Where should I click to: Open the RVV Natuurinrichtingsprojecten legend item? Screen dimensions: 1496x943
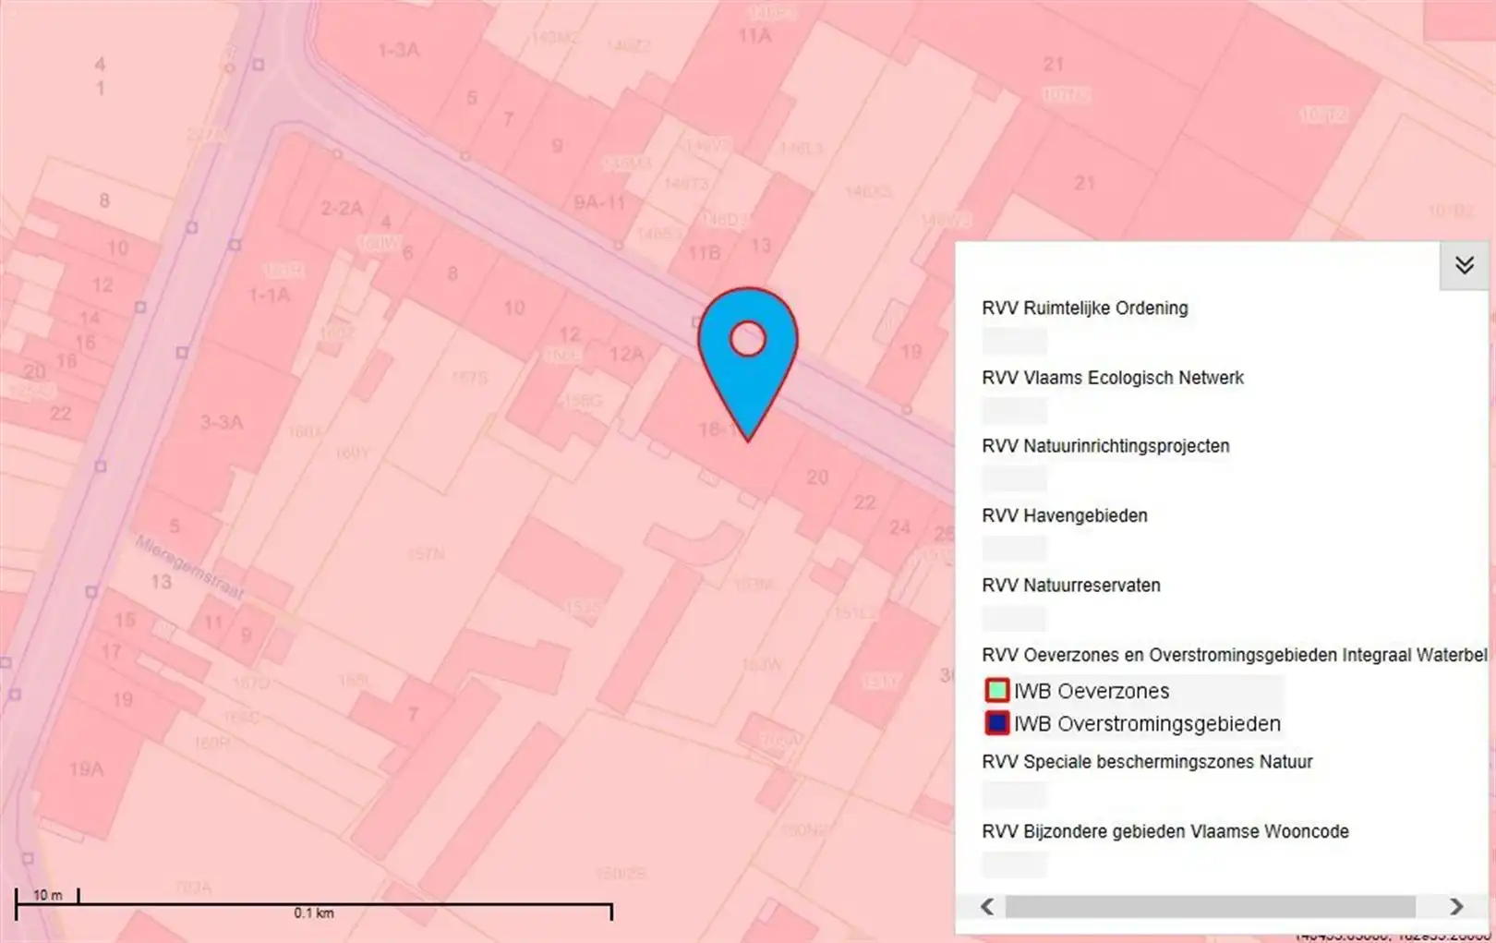click(x=1104, y=446)
